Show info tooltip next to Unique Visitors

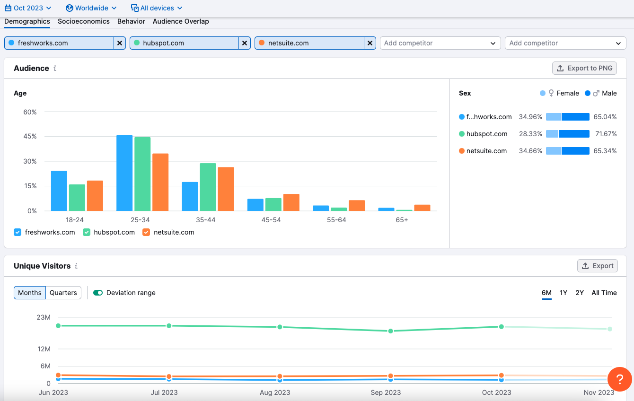76,266
